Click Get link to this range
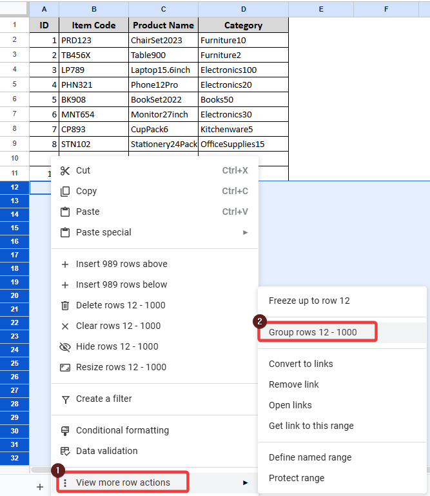Image resolution: width=430 pixels, height=496 pixels. coord(311,426)
